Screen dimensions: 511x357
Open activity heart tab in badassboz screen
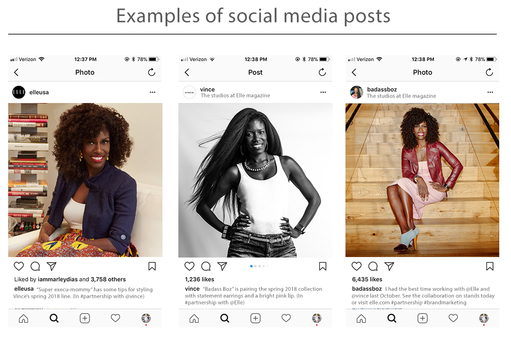[x=453, y=318]
